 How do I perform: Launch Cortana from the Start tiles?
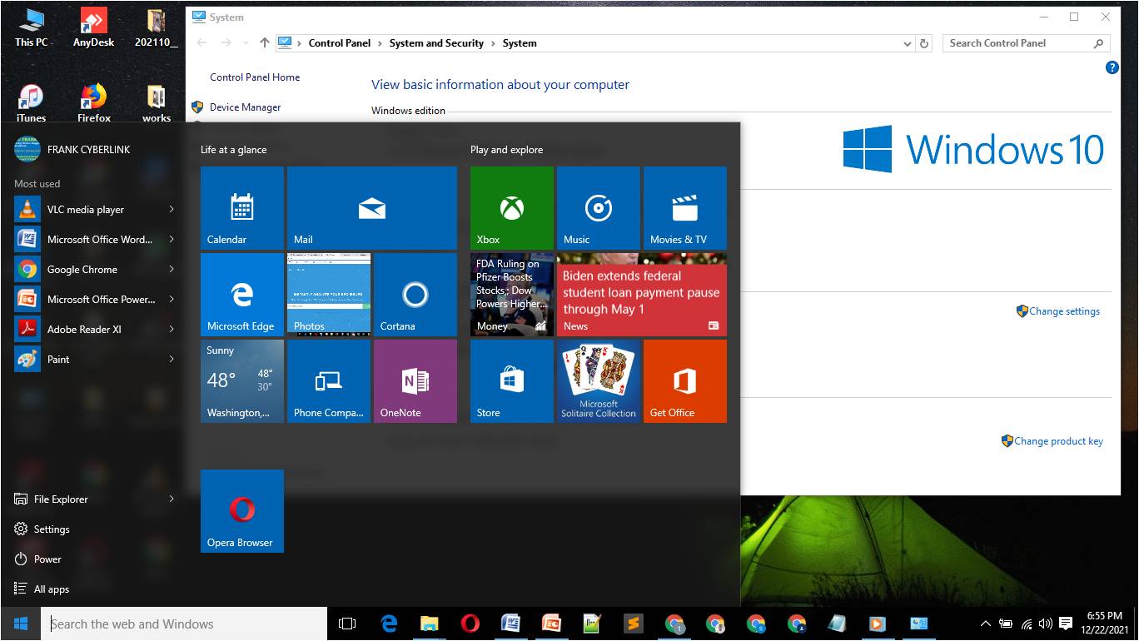tap(415, 295)
